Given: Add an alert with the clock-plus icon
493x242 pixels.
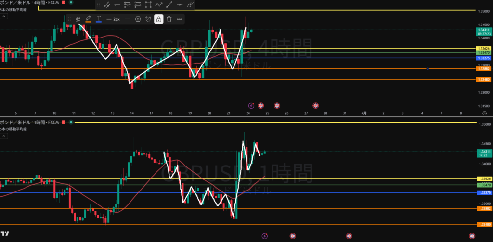Looking at the screenshot, I should point(148,19).
